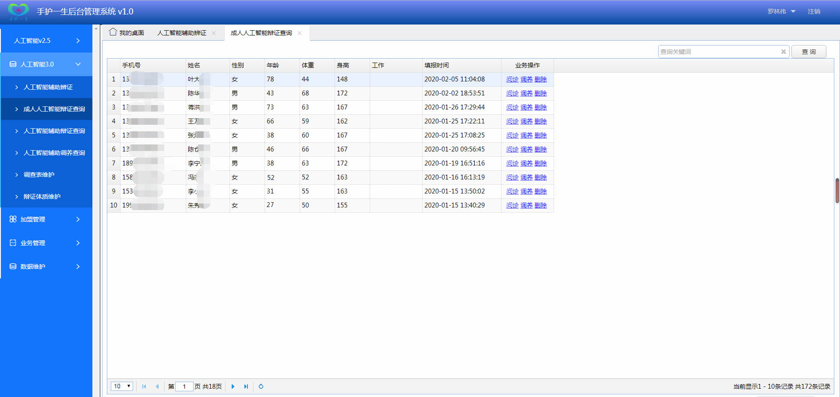Click 注销 to log out
Image resolution: width=840 pixels, height=397 pixels.
[814, 11]
